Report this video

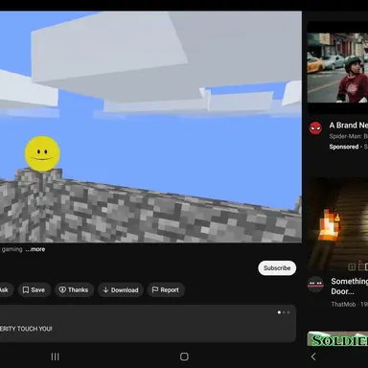tap(166, 289)
